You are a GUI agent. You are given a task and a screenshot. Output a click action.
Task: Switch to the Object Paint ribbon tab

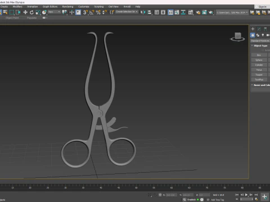click(12, 18)
